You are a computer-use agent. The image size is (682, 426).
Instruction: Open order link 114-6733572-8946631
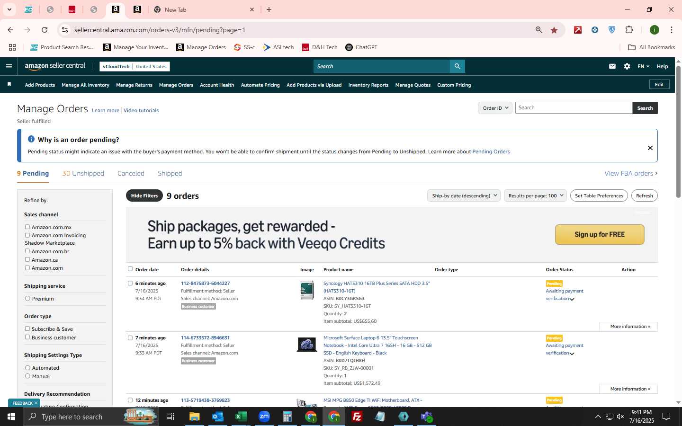click(205, 338)
